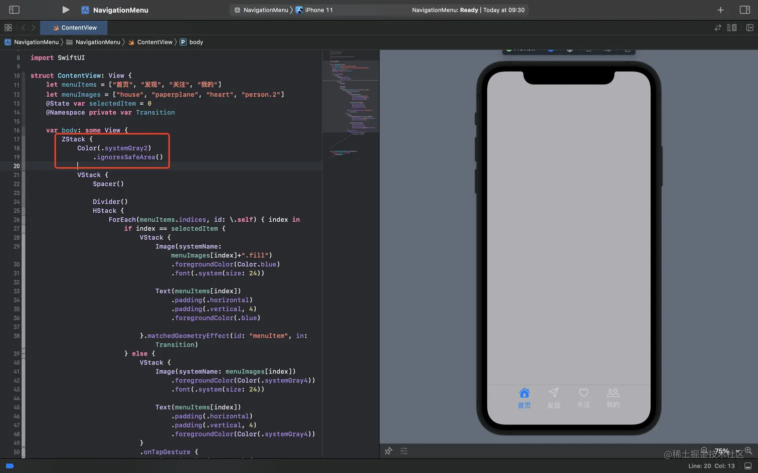The width and height of the screenshot is (758, 473).
Task: Click the "Divider()" code line
Action: [x=110, y=202]
